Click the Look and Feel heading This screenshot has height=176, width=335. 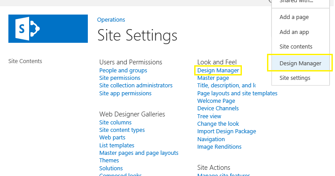pos(217,62)
